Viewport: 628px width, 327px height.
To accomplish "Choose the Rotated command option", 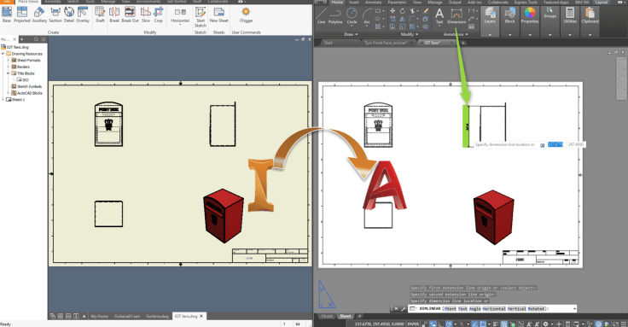I will (x=536, y=308).
